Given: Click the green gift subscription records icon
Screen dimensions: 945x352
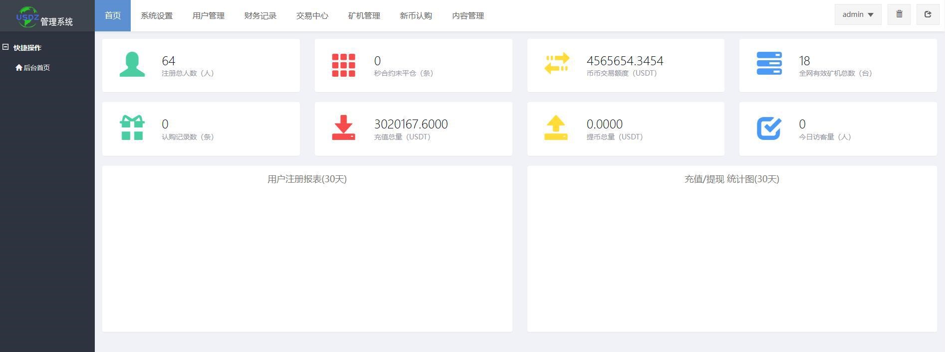Looking at the screenshot, I should [x=132, y=128].
